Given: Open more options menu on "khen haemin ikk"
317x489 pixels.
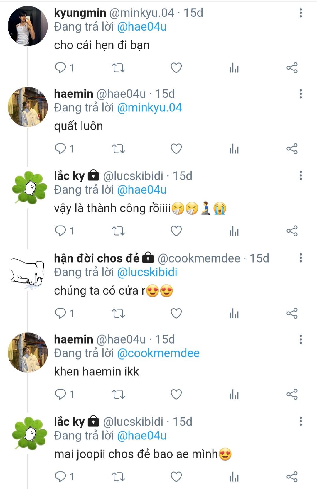Looking at the screenshot, I should pos(301,339).
